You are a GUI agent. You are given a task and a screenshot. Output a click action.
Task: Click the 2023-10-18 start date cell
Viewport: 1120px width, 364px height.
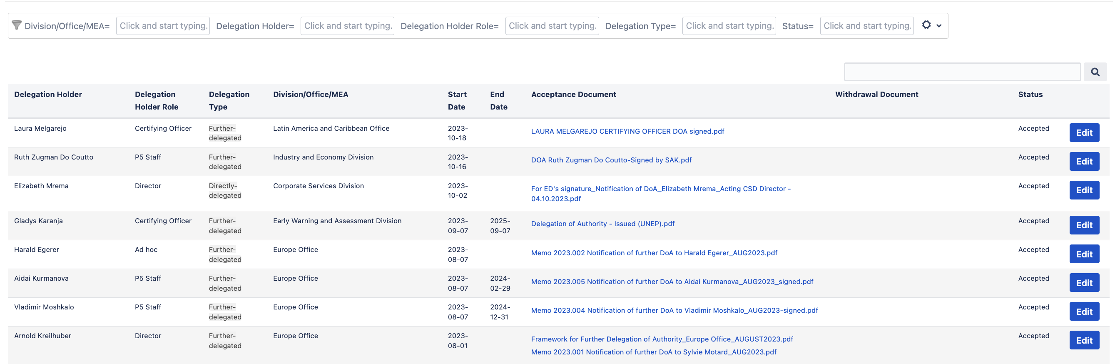tap(458, 133)
